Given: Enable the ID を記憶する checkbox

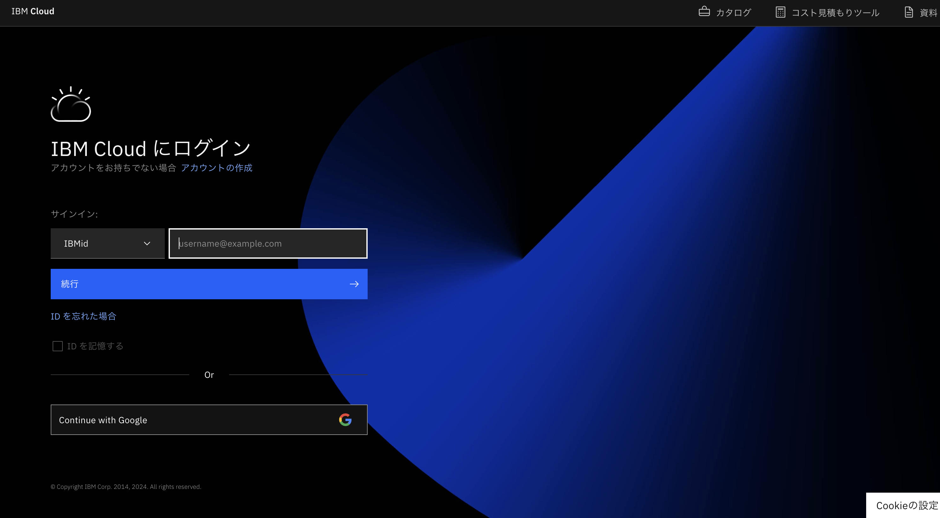Looking at the screenshot, I should click(58, 346).
